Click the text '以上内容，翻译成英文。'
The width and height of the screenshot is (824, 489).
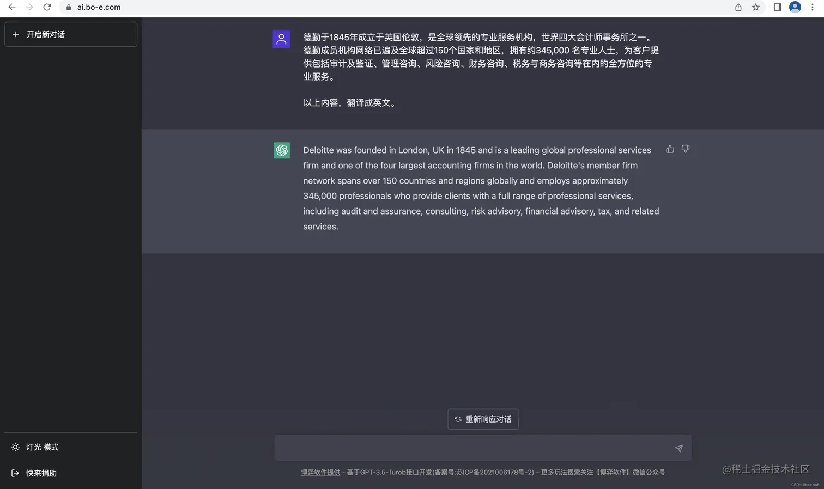(352, 103)
